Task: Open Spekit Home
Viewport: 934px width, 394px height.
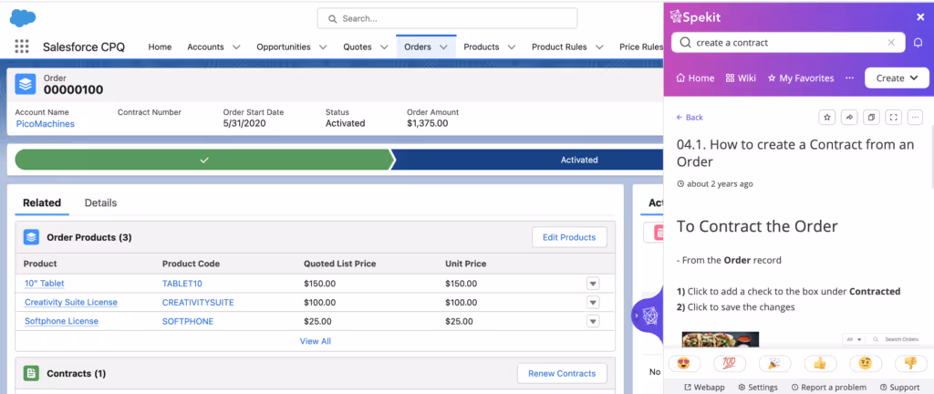Action: point(695,78)
